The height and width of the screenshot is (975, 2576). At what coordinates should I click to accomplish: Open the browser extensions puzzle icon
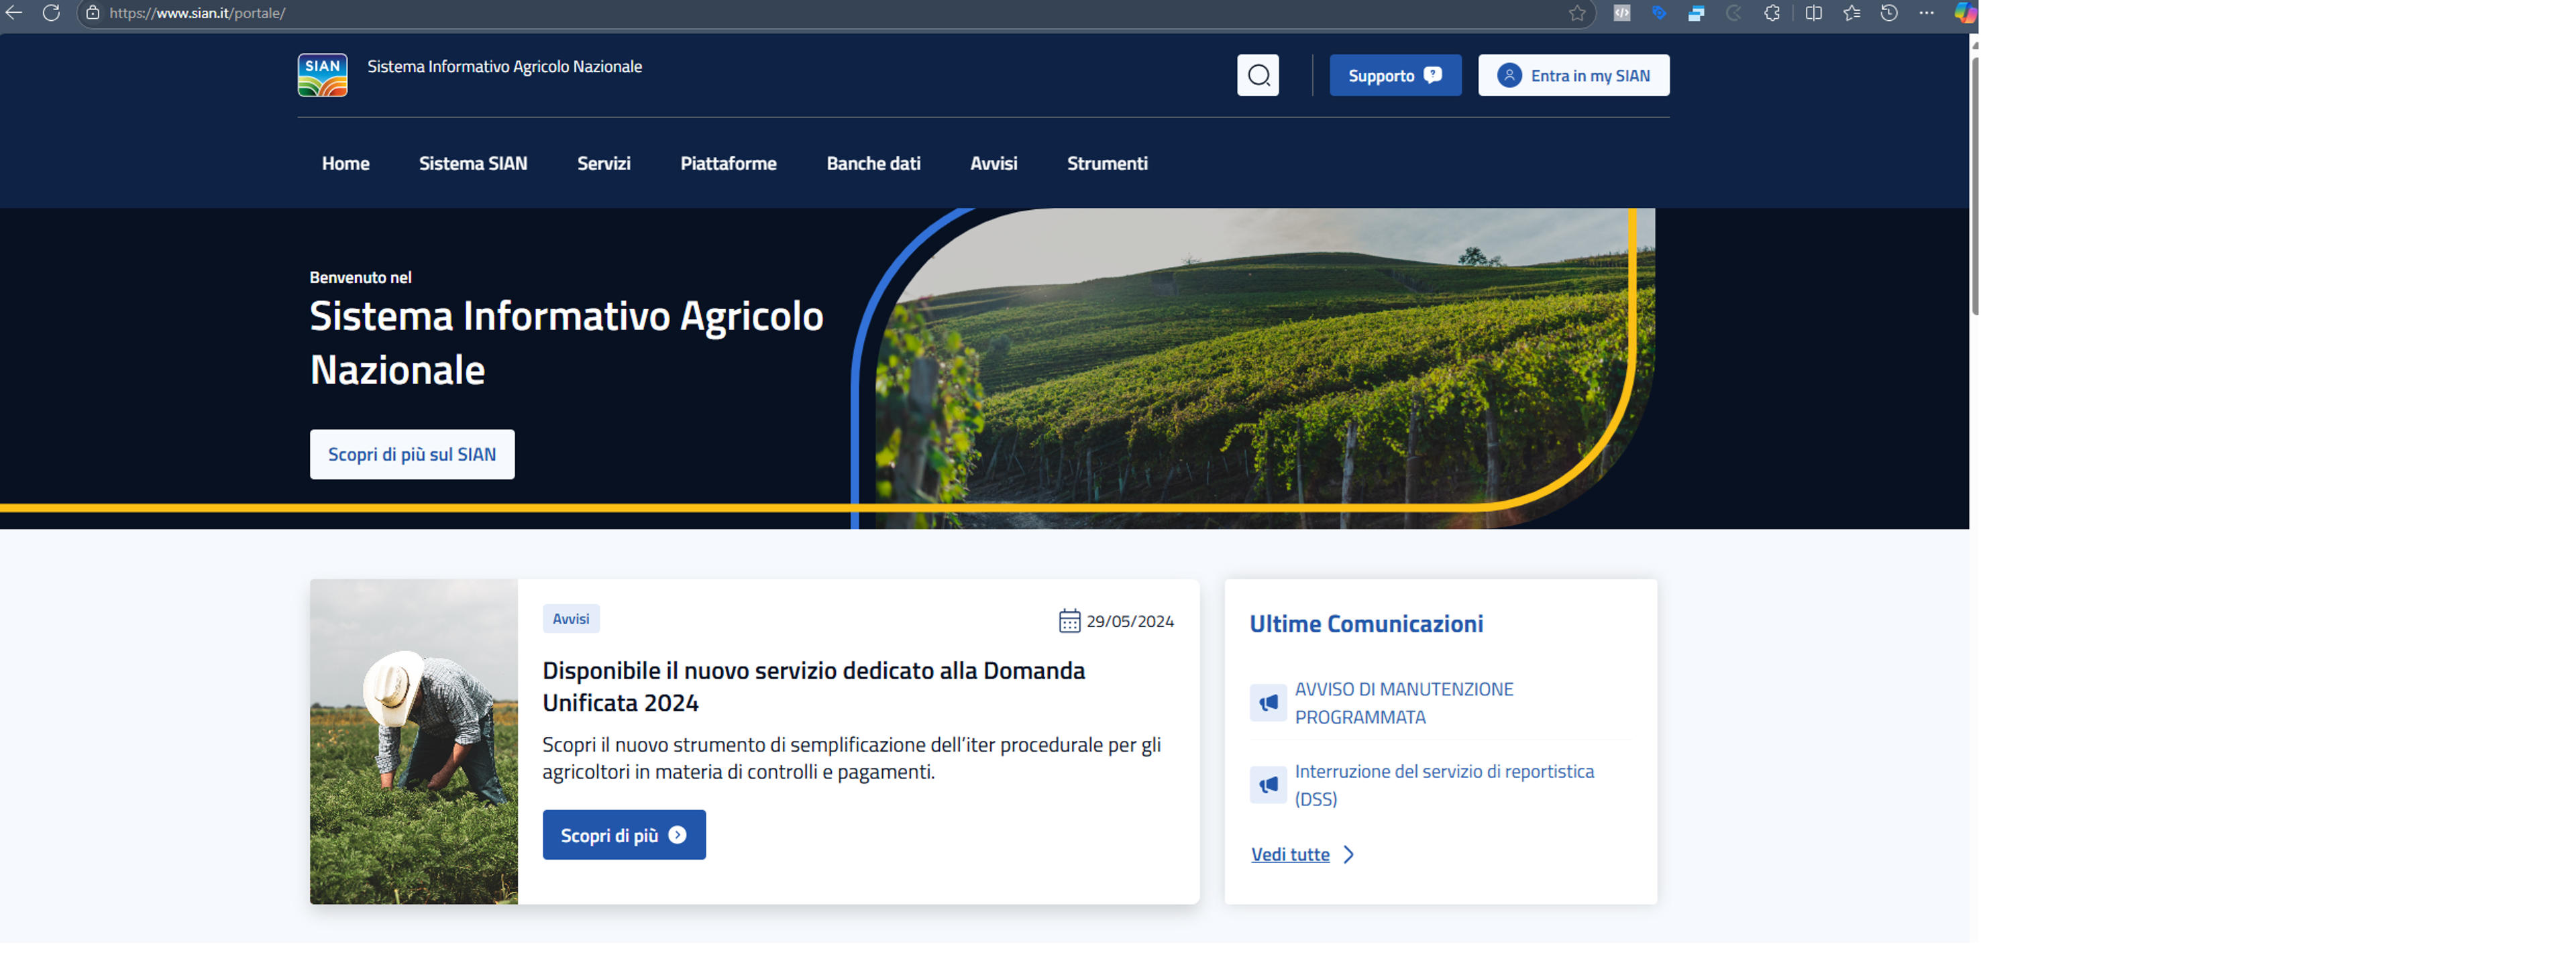point(1772,13)
